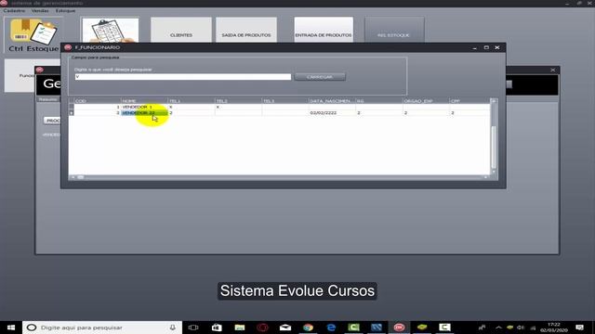Click the F_FUNCIONARIO window icon
Viewport: 595px width, 334px height.
pyautogui.click(x=68, y=47)
